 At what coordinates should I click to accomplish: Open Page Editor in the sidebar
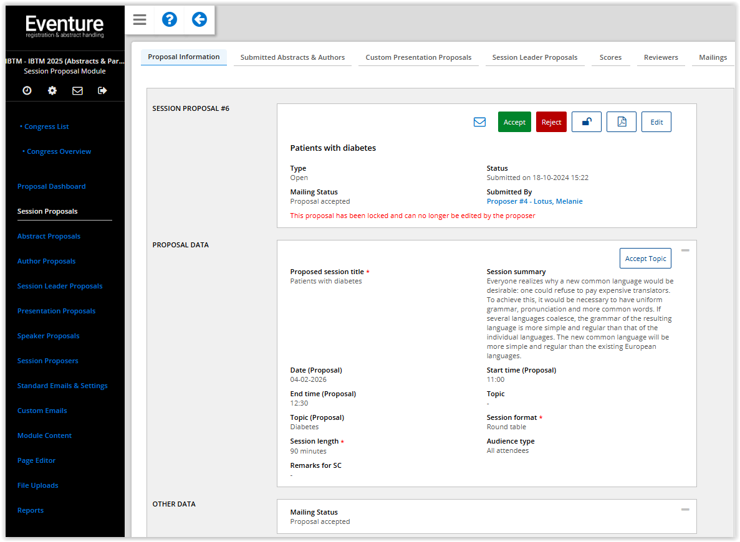pyautogui.click(x=36, y=460)
